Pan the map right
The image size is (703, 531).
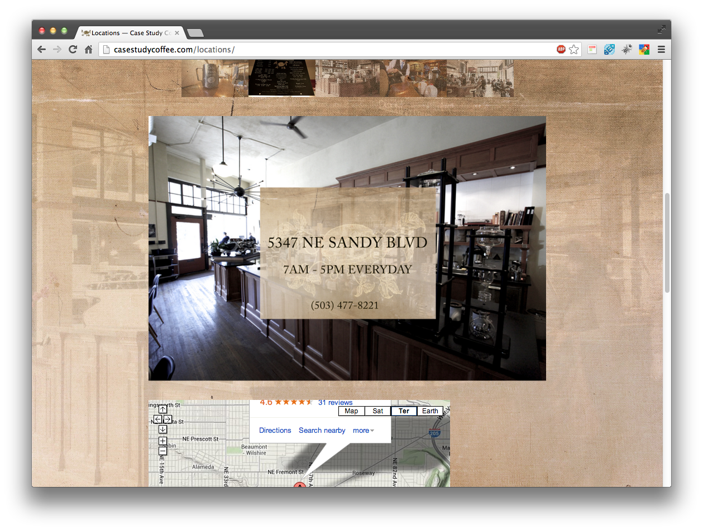click(168, 419)
